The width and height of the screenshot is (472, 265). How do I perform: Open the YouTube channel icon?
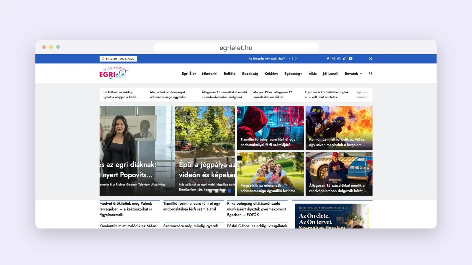click(350, 59)
